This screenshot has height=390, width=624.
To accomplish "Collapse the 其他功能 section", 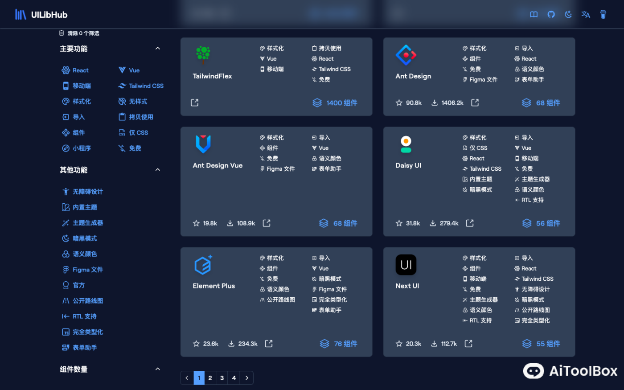I will click(157, 169).
